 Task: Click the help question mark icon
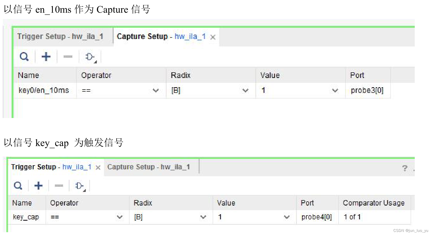[x=404, y=168]
